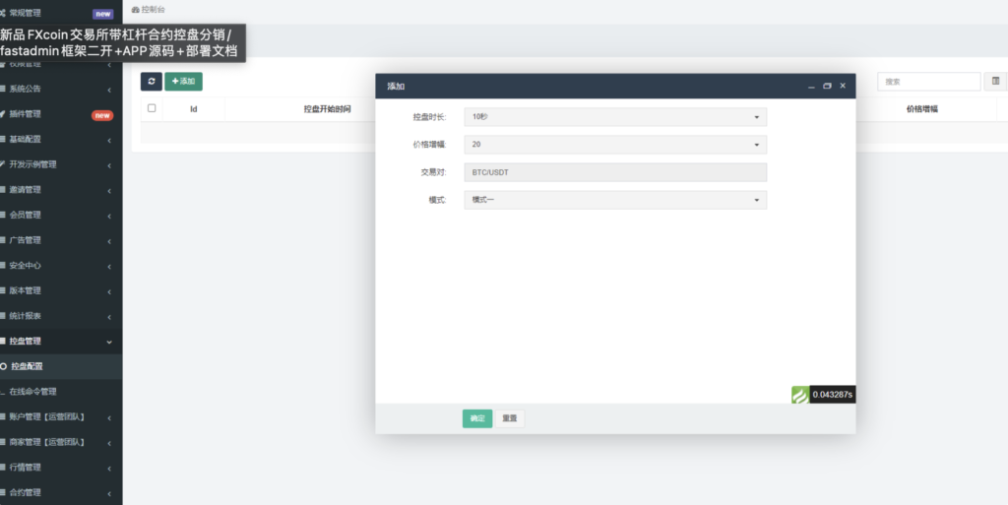Image resolution: width=1008 pixels, height=505 pixels.
Task: Click the 交易对 BTC/USDT input field
Action: point(615,172)
